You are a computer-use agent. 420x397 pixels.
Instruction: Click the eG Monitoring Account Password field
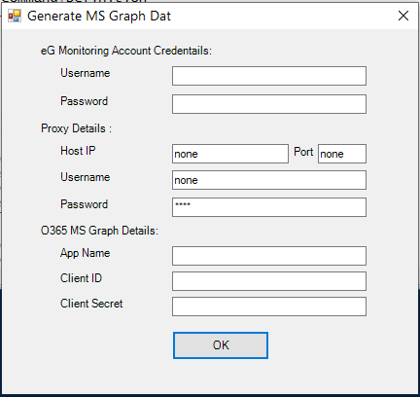269,104
